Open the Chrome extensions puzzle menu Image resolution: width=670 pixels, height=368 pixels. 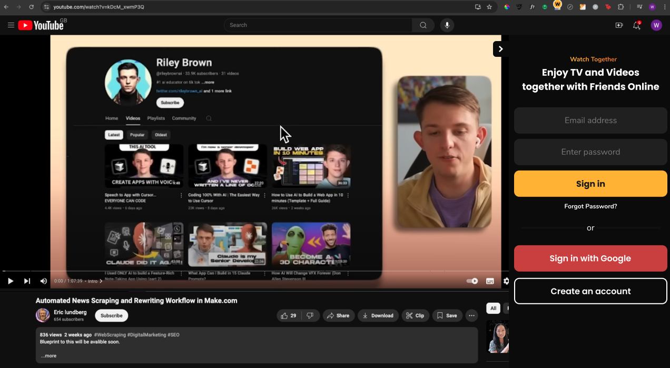point(621,7)
